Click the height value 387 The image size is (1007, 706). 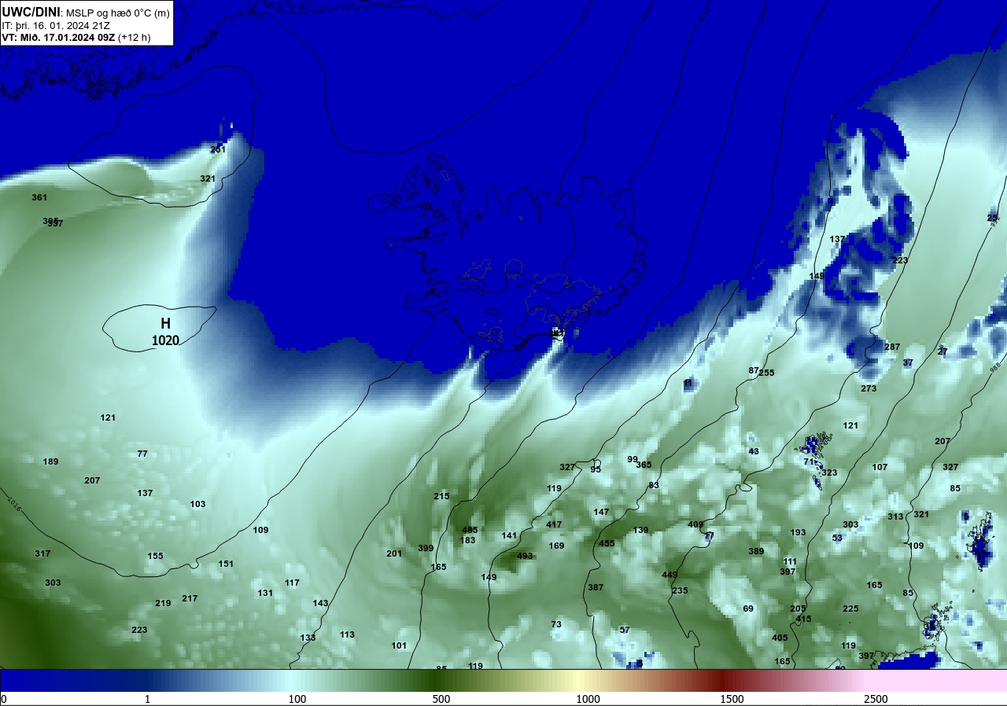click(x=596, y=587)
